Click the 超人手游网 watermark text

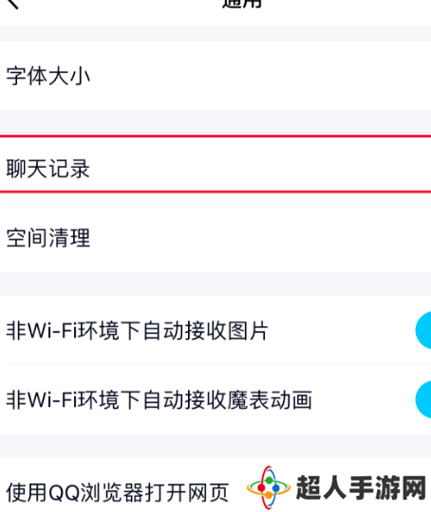click(x=362, y=488)
